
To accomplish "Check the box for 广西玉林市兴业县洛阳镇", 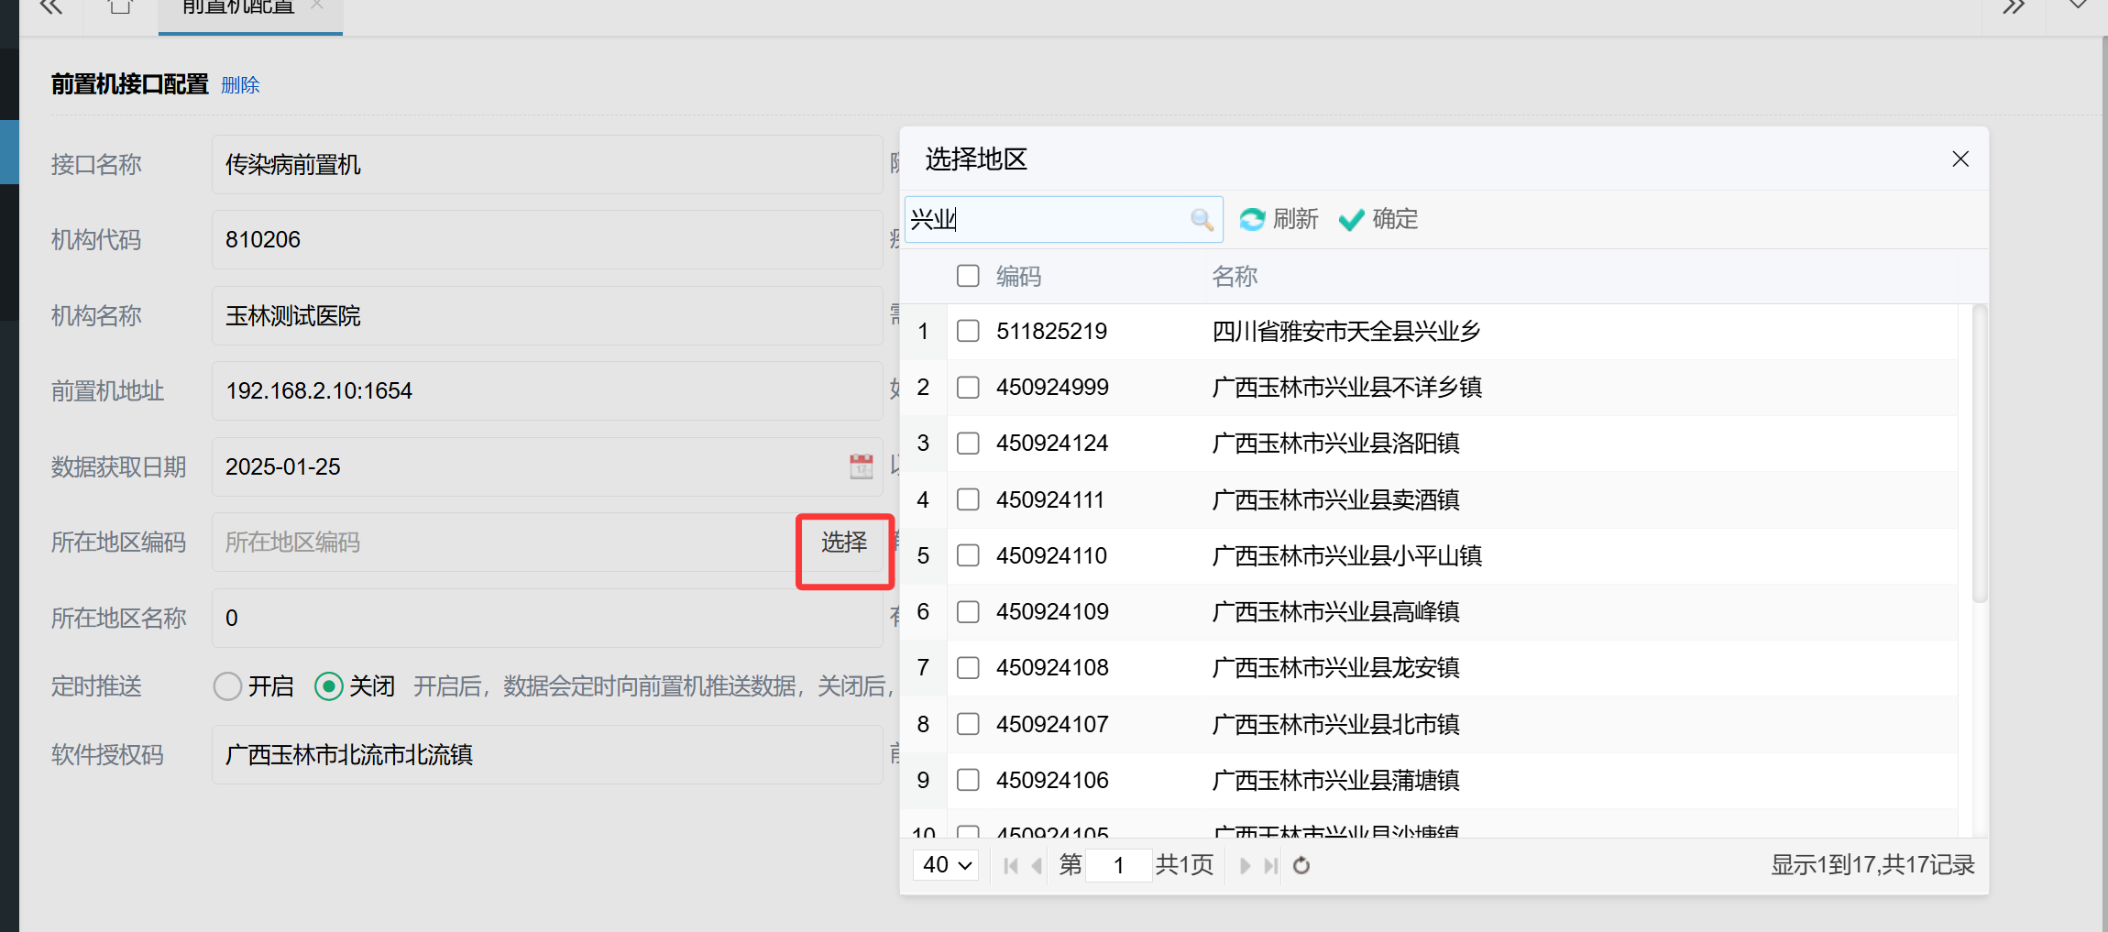I will tap(968, 444).
